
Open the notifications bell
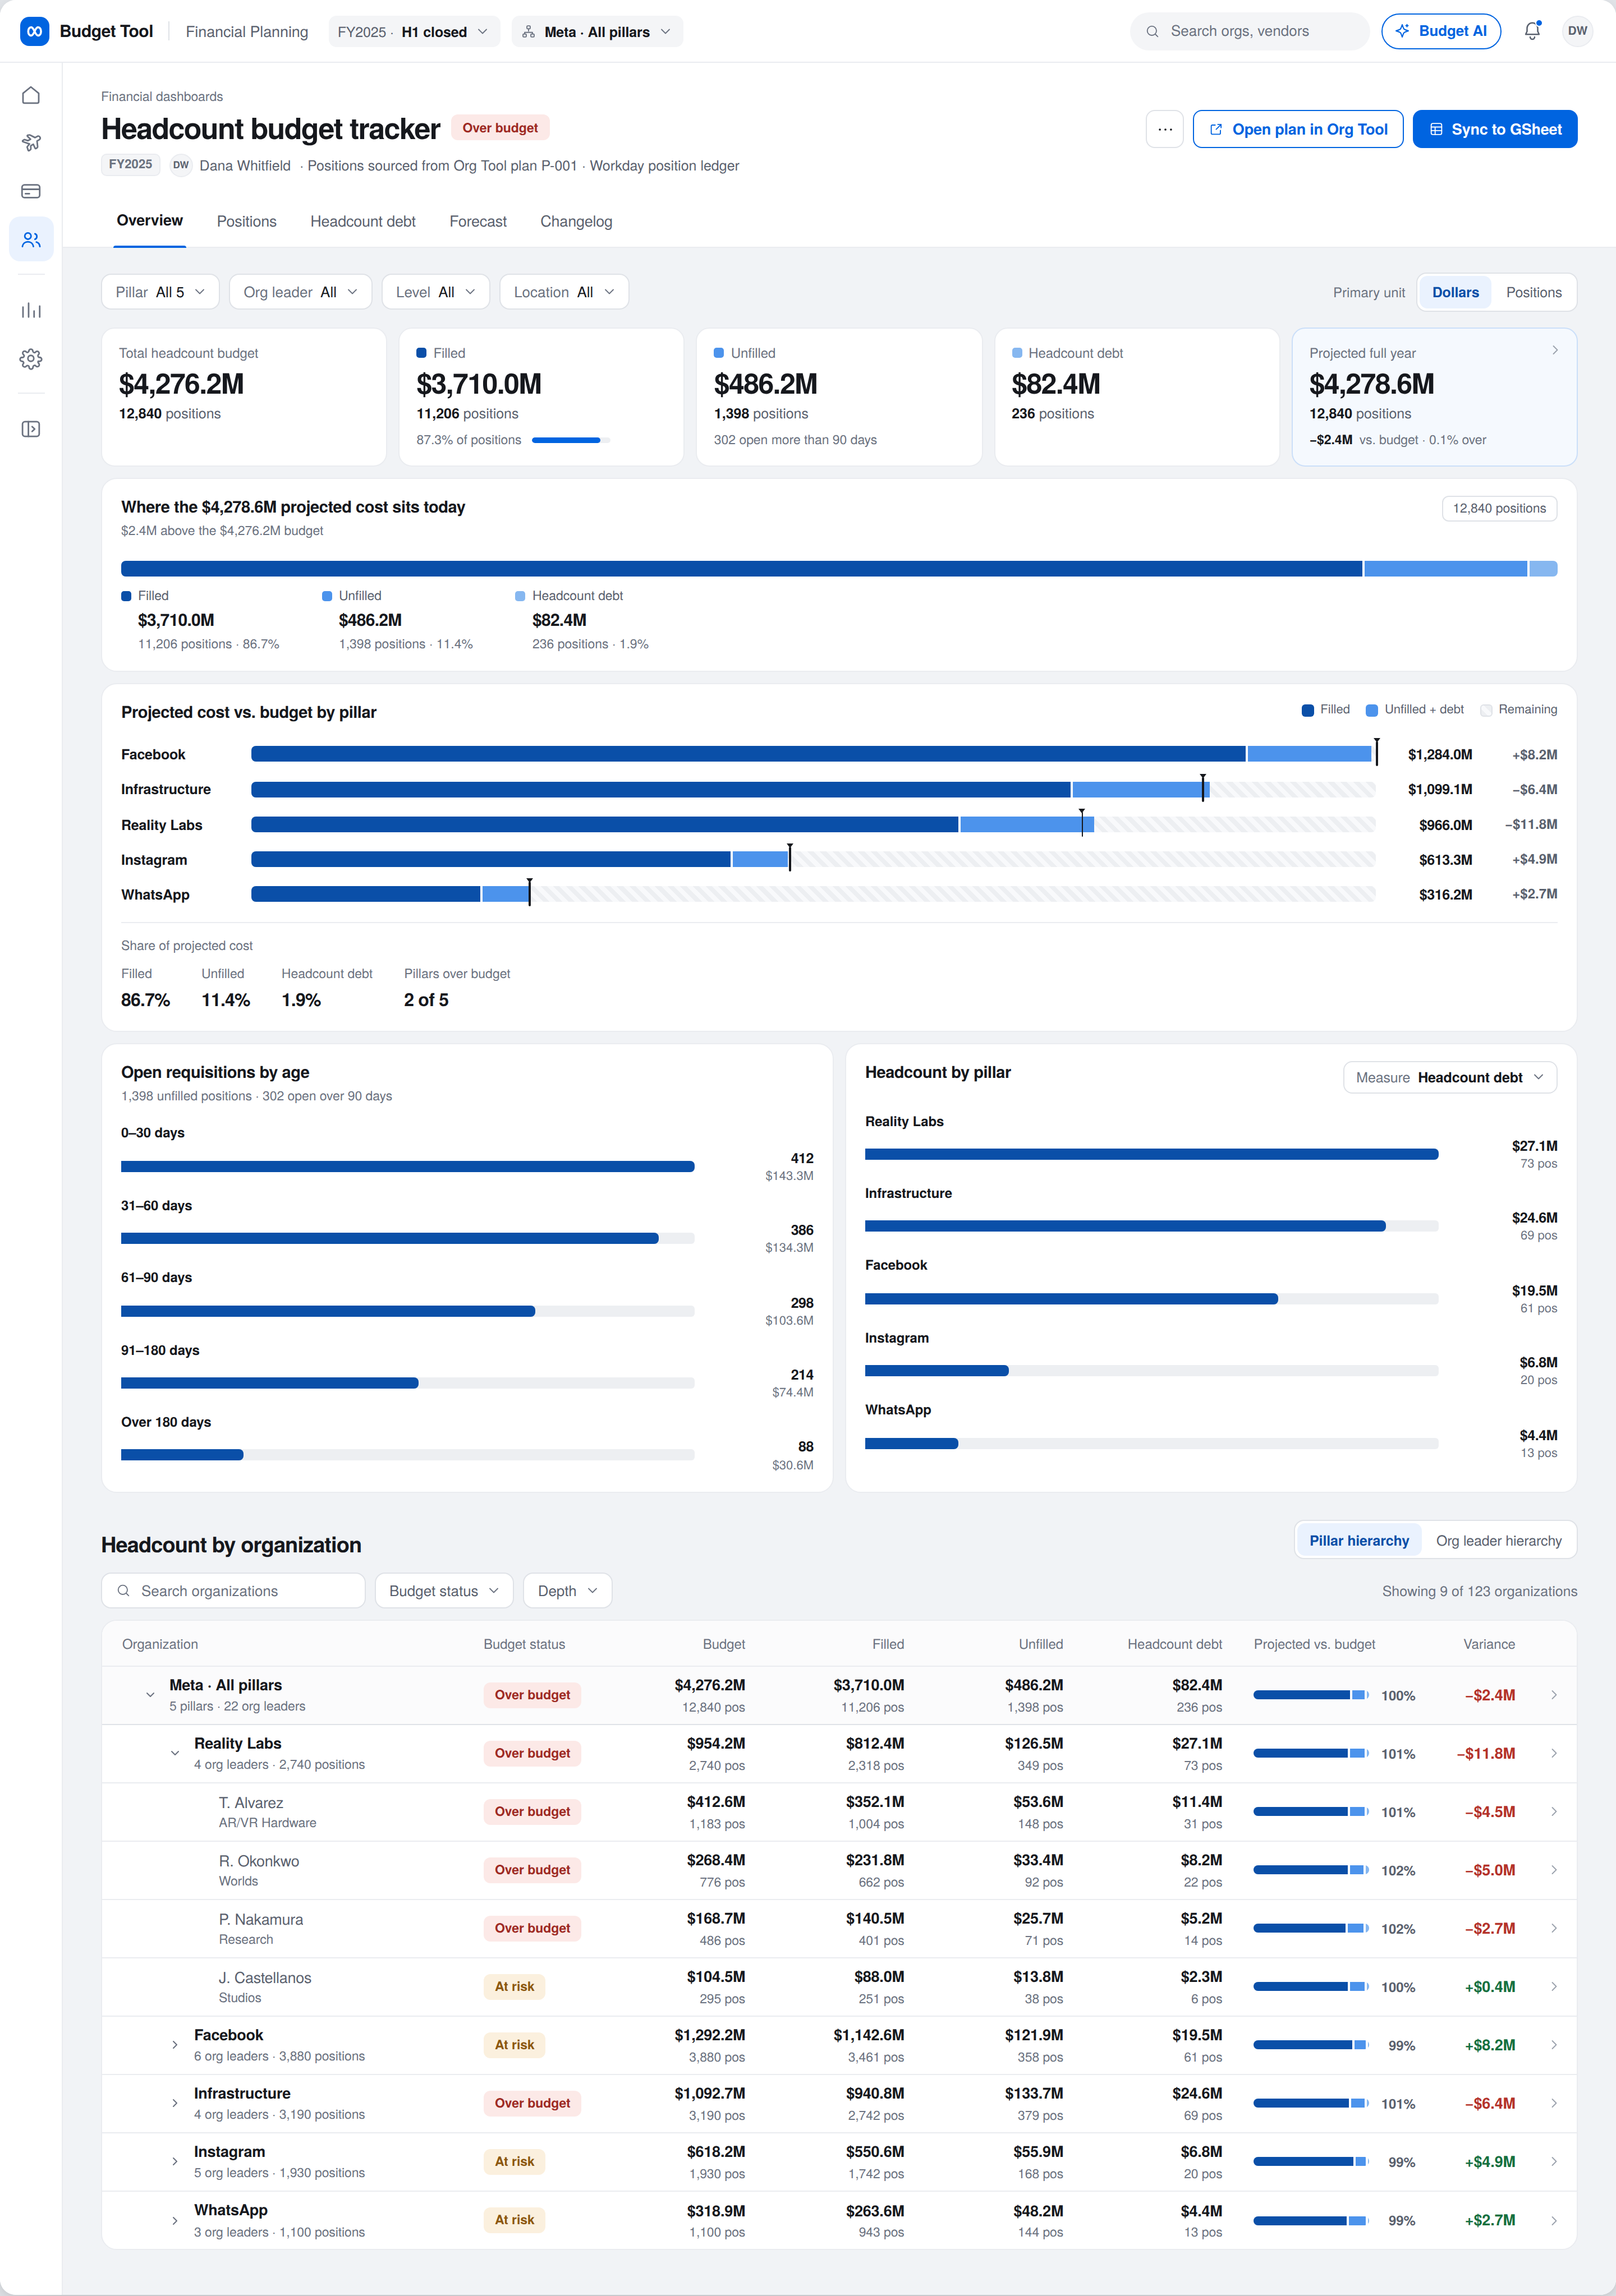coord(1532,31)
